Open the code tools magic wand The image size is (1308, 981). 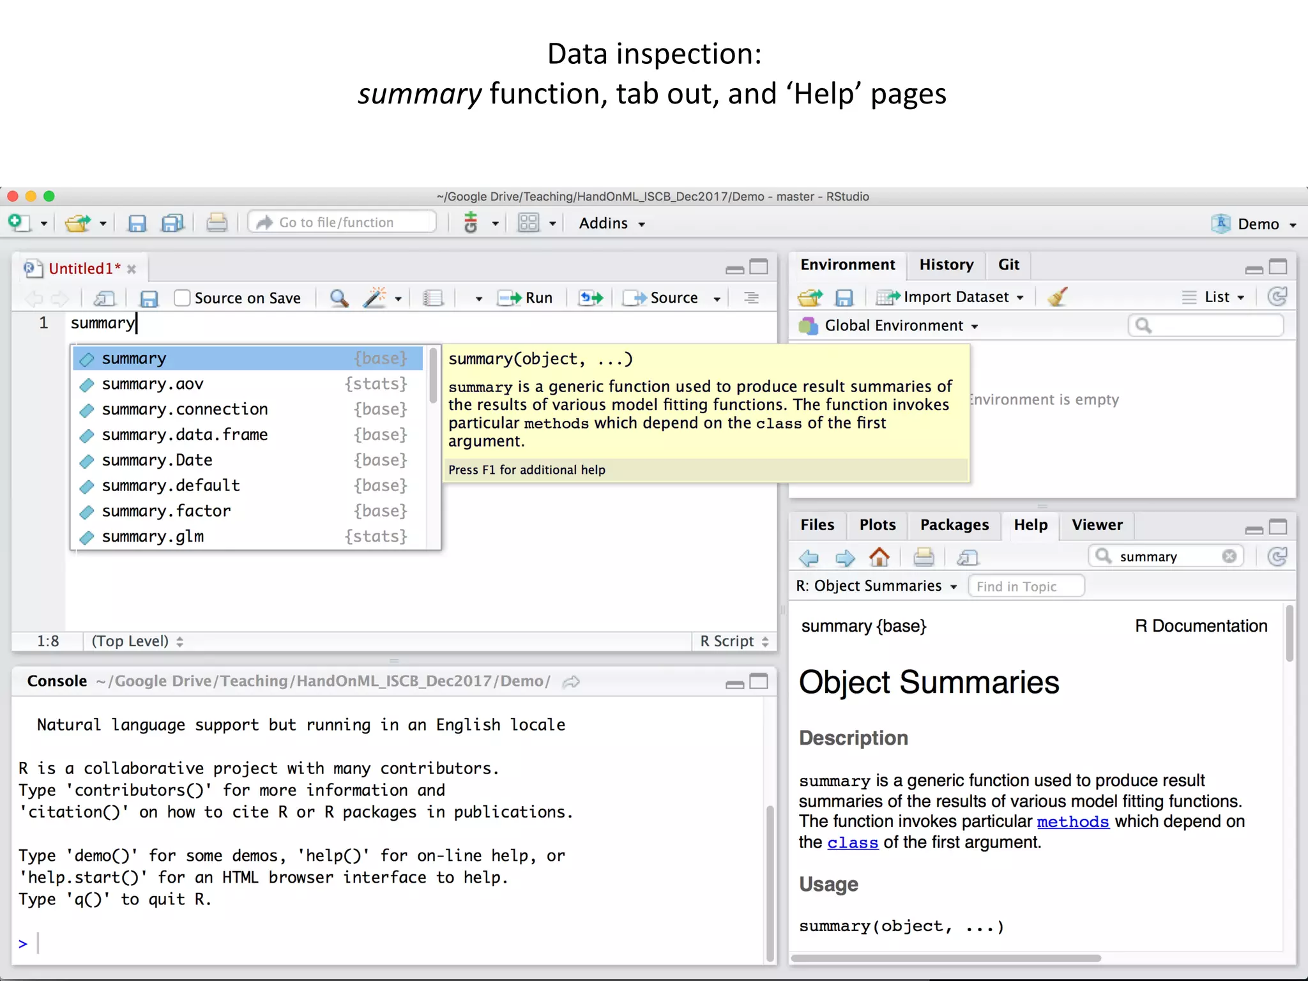375,298
